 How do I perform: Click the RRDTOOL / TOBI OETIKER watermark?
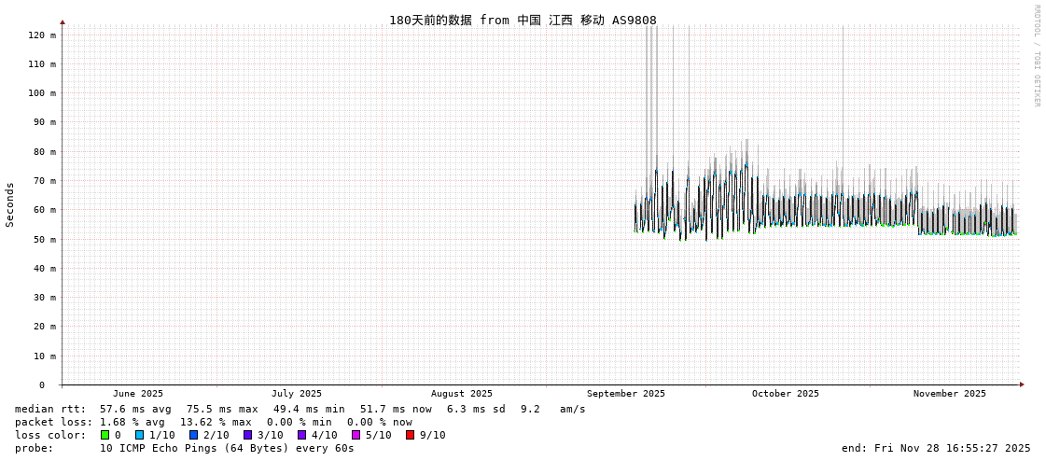coord(1036,56)
